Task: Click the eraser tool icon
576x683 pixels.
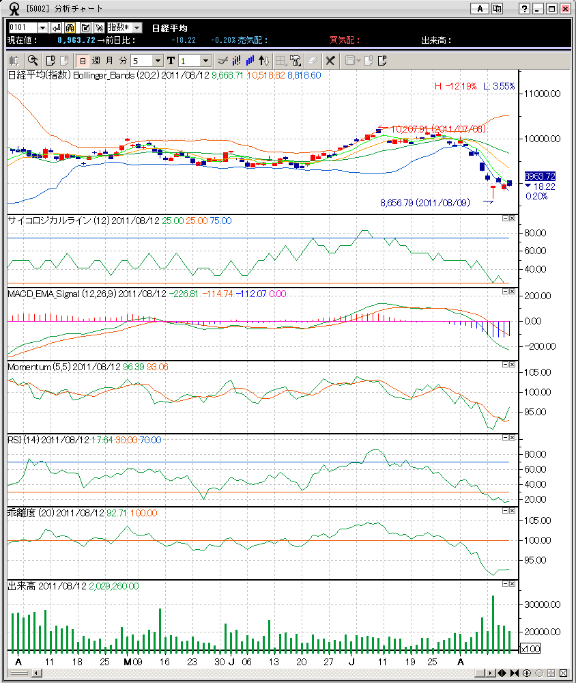Action: 313,60
